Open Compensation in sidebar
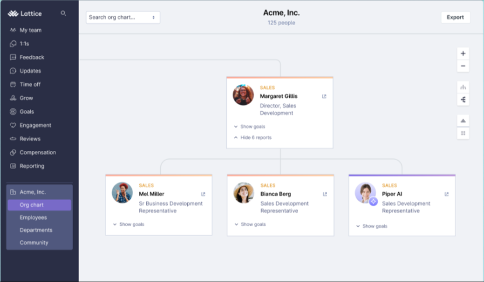 (x=38, y=152)
